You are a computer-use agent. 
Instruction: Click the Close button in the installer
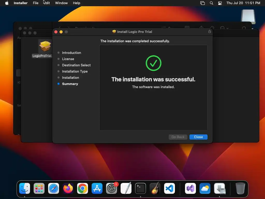pos(198,137)
